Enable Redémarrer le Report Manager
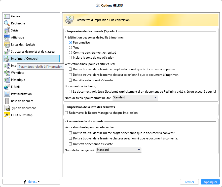Image resolution: width=222 pixels, height=187 pixels. point(66,113)
